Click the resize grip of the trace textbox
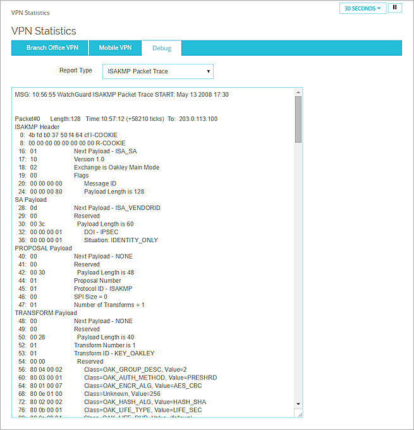Screen dimensions: 414x430 click(300, 415)
